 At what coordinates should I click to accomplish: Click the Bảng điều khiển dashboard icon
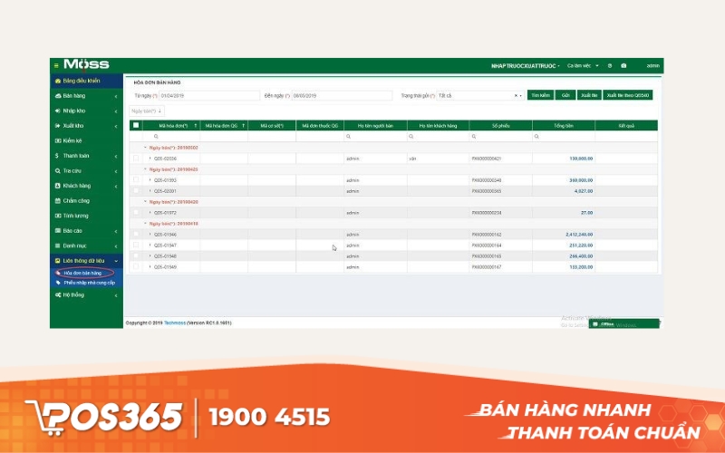(x=58, y=81)
